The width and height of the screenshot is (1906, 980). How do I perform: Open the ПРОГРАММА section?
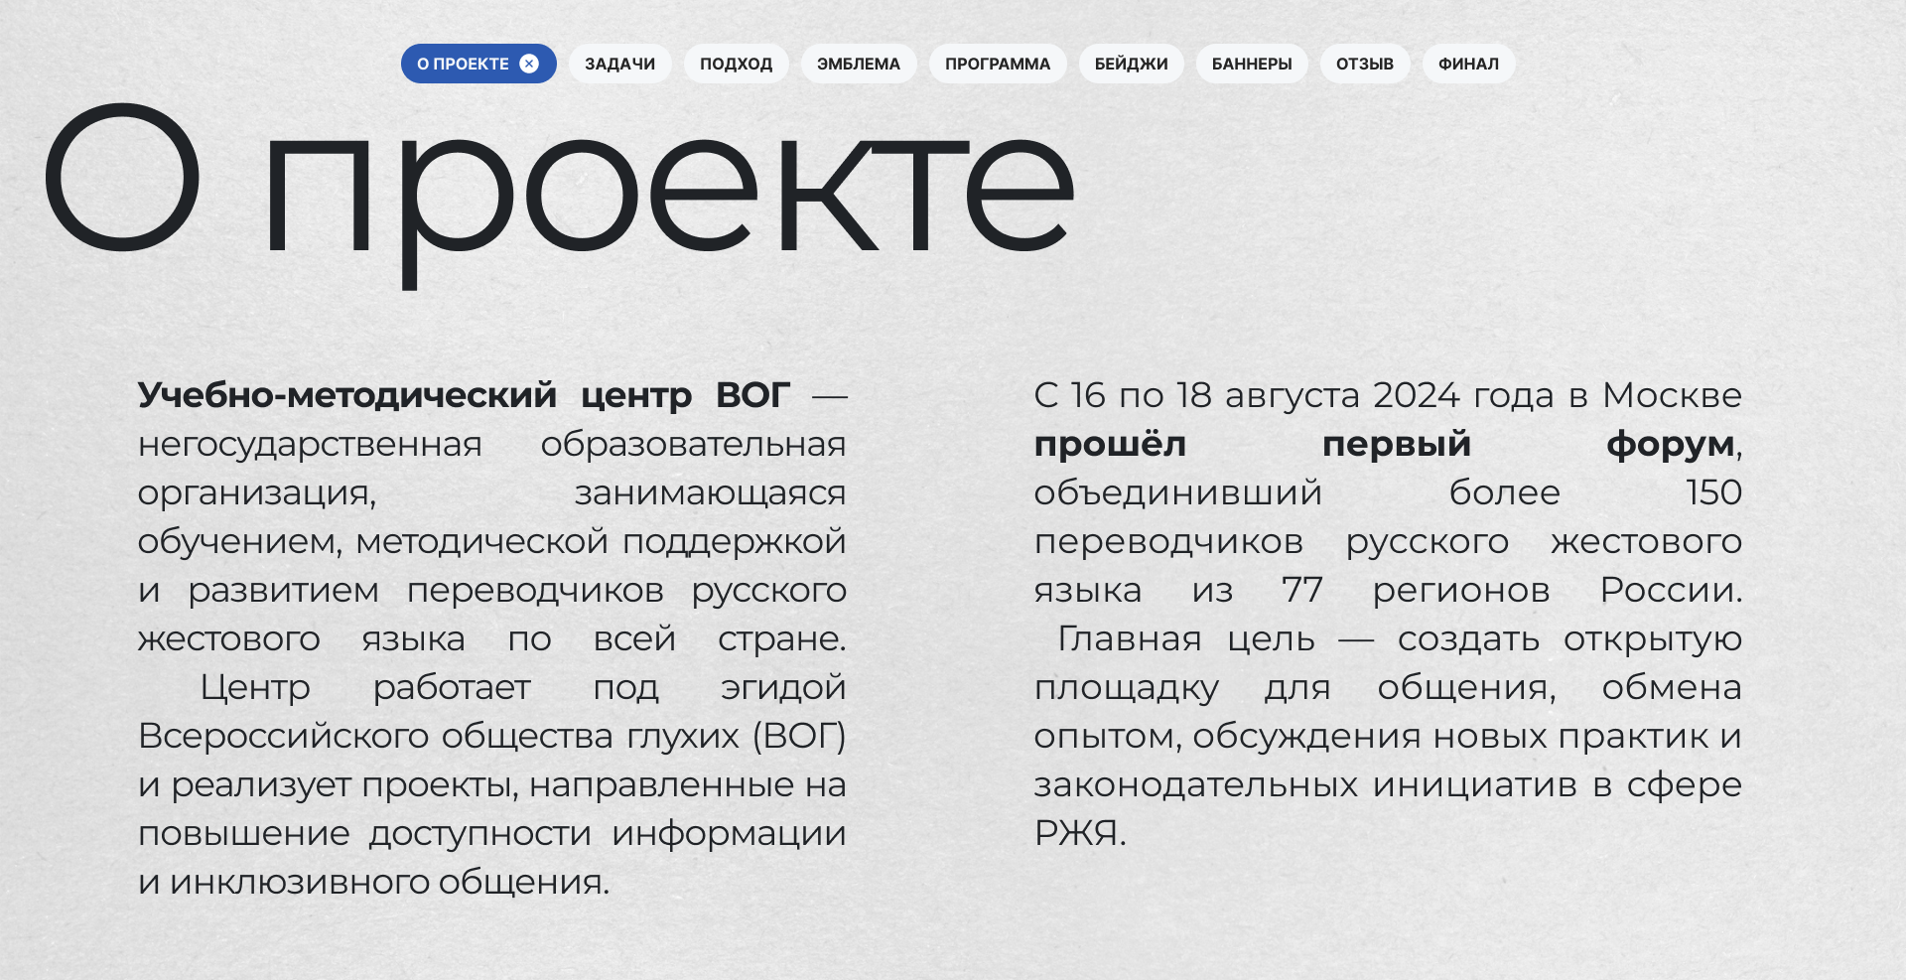pos(998,64)
